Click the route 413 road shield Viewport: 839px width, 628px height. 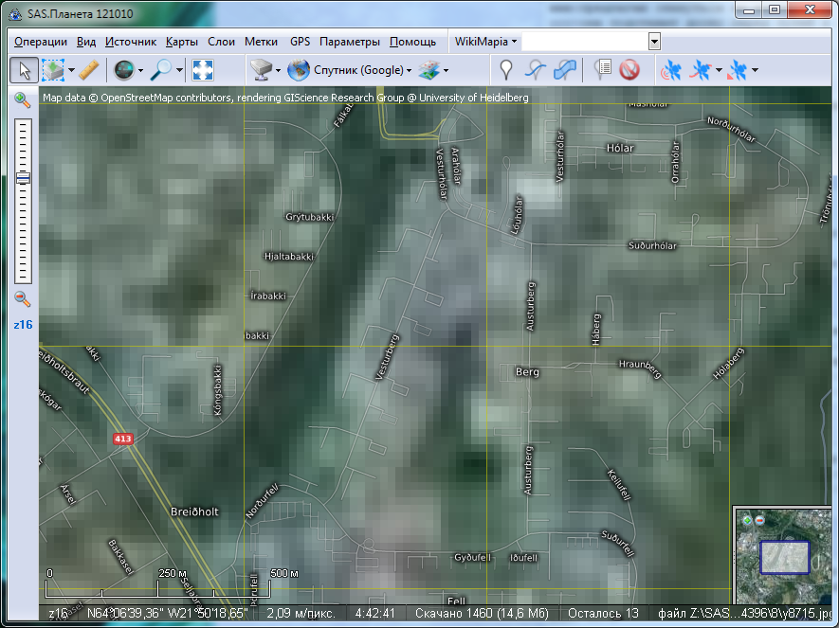point(122,439)
